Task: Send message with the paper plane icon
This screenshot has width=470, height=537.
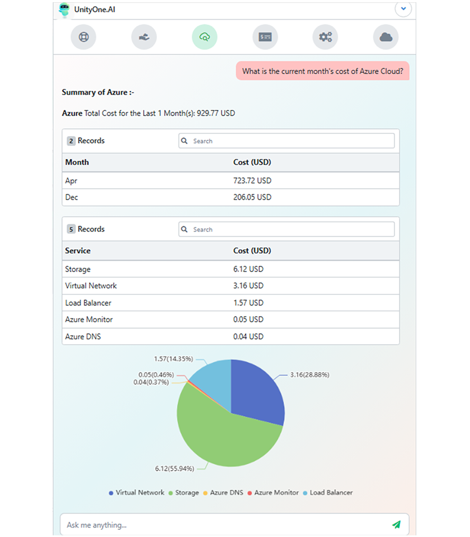Action: tap(396, 525)
